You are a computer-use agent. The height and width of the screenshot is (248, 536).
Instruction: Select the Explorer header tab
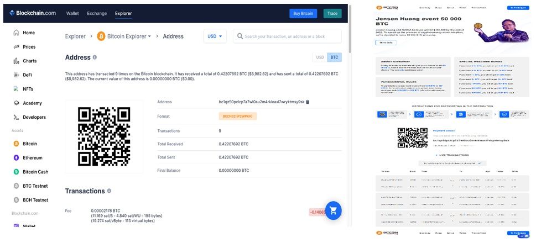(x=123, y=13)
